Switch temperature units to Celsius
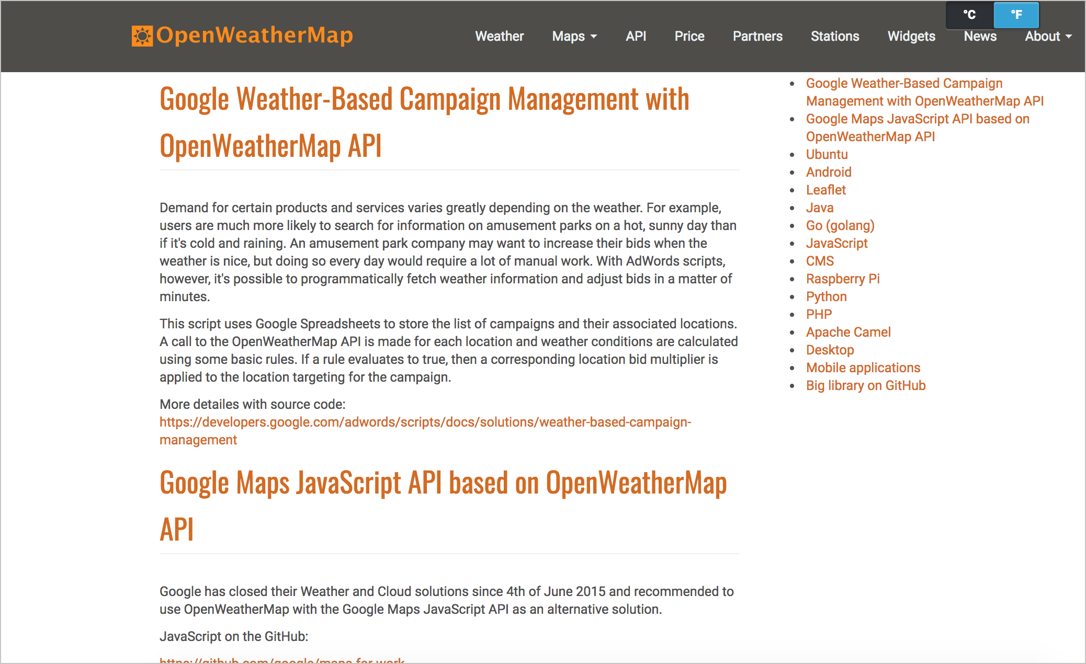 click(x=970, y=15)
